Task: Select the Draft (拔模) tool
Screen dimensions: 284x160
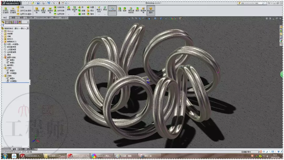Action: 82,11
